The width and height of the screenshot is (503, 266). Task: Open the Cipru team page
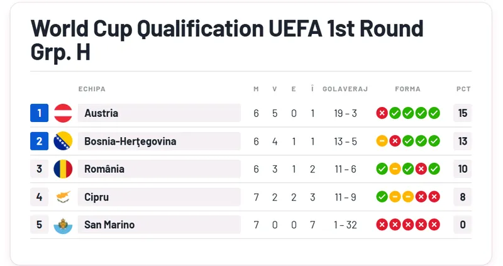pos(97,197)
